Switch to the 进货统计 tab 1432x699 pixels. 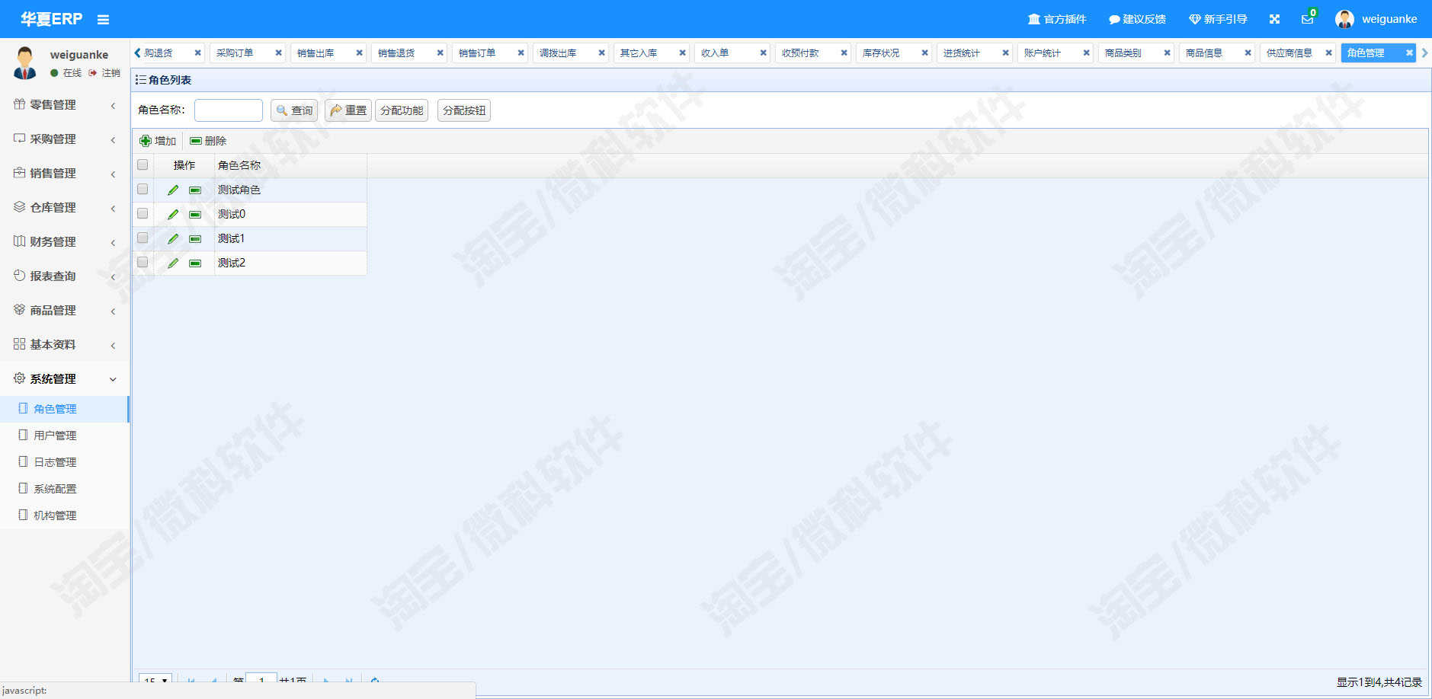pyautogui.click(x=962, y=53)
